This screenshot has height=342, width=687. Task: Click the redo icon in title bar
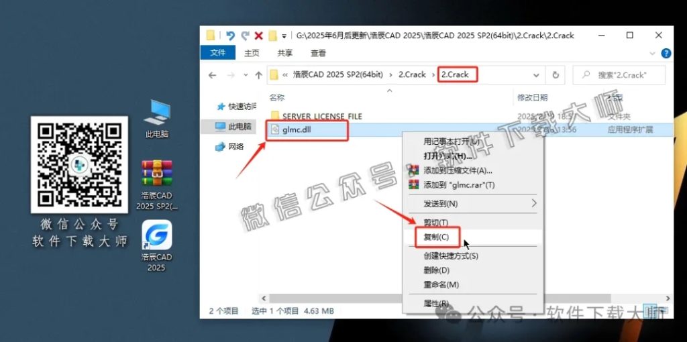(245, 36)
